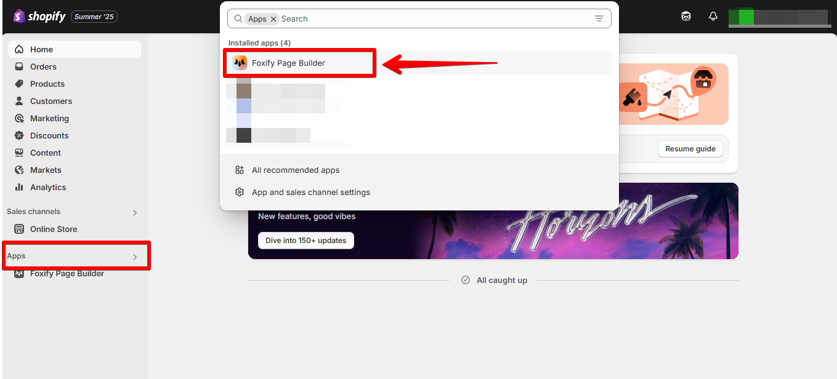The width and height of the screenshot is (837, 379).
Task: Open Products in the sidebar
Action: tap(75, 84)
